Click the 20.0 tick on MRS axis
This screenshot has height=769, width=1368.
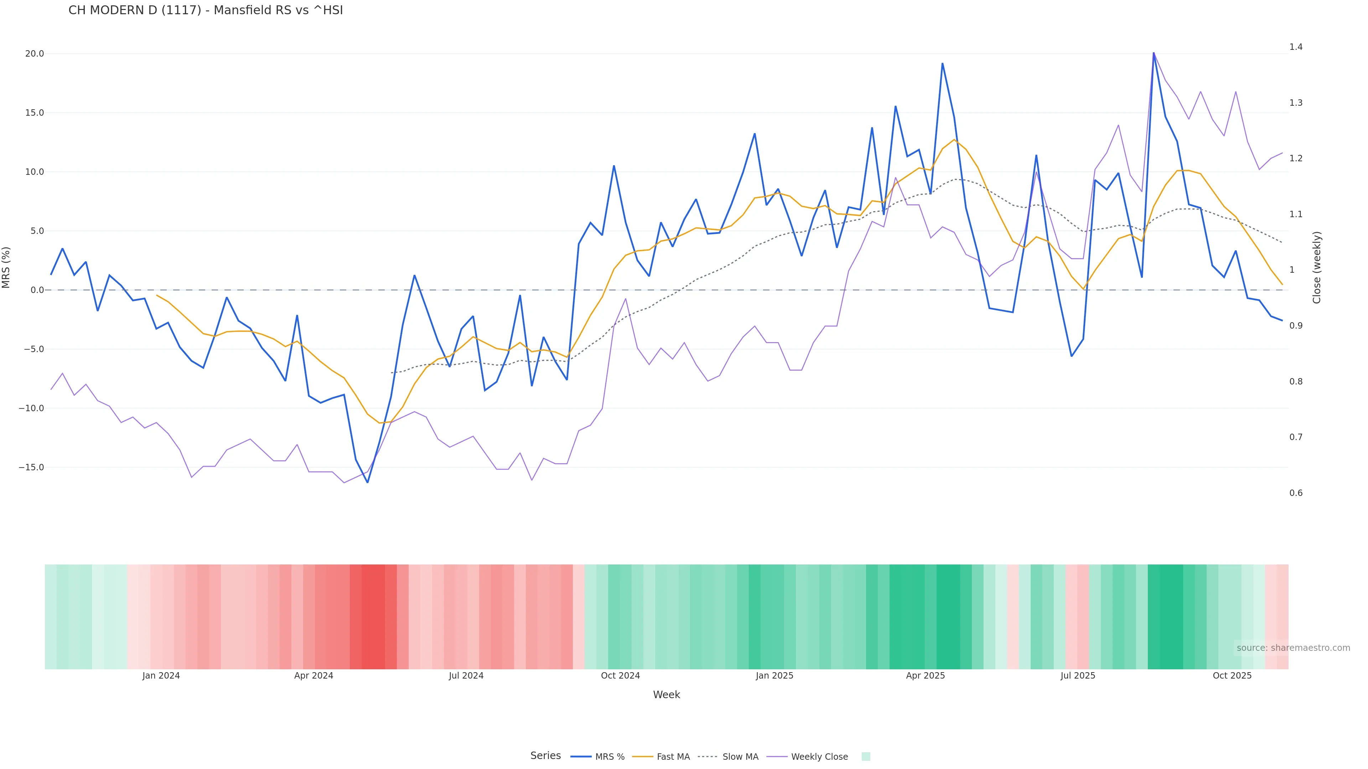[35, 54]
